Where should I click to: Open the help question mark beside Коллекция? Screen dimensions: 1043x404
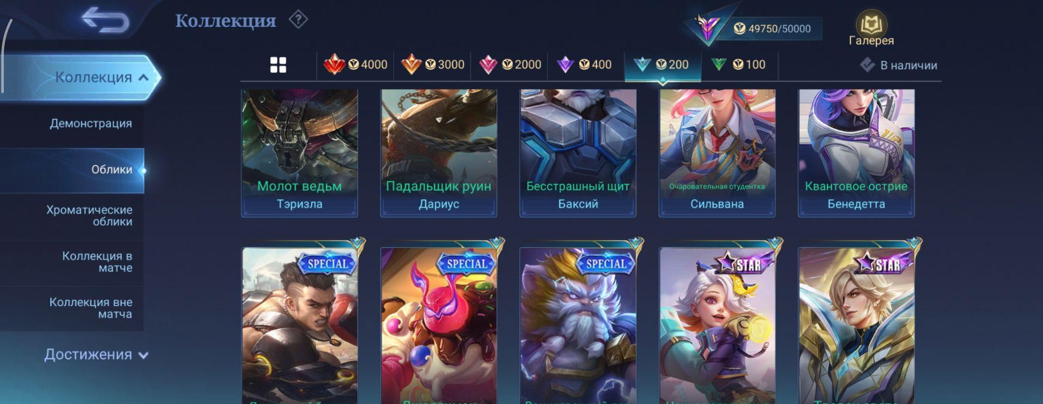[298, 20]
